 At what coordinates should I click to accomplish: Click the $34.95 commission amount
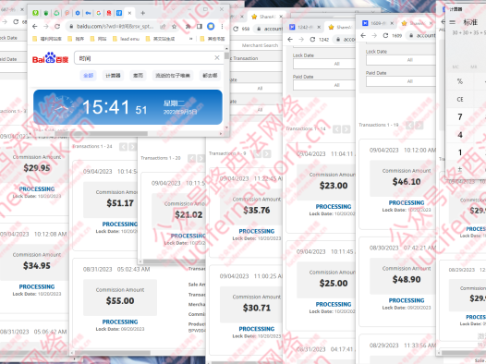tap(37, 265)
